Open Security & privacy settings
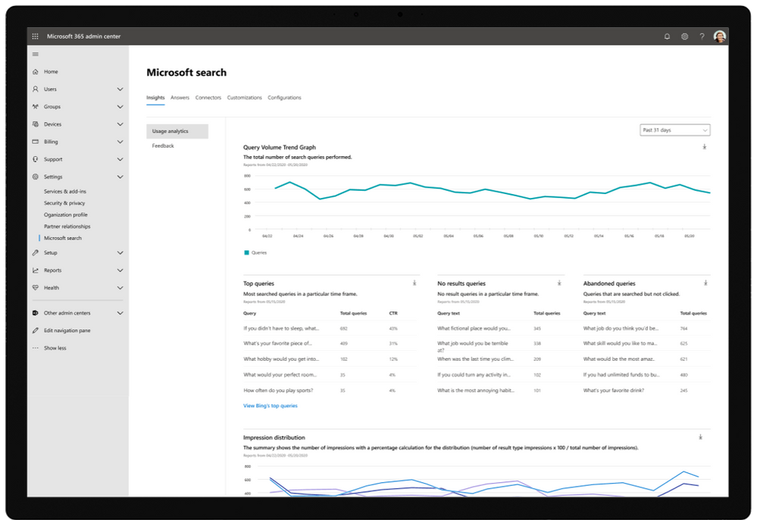Image resolution: width=757 pixels, height=520 pixels. [x=64, y=203]
